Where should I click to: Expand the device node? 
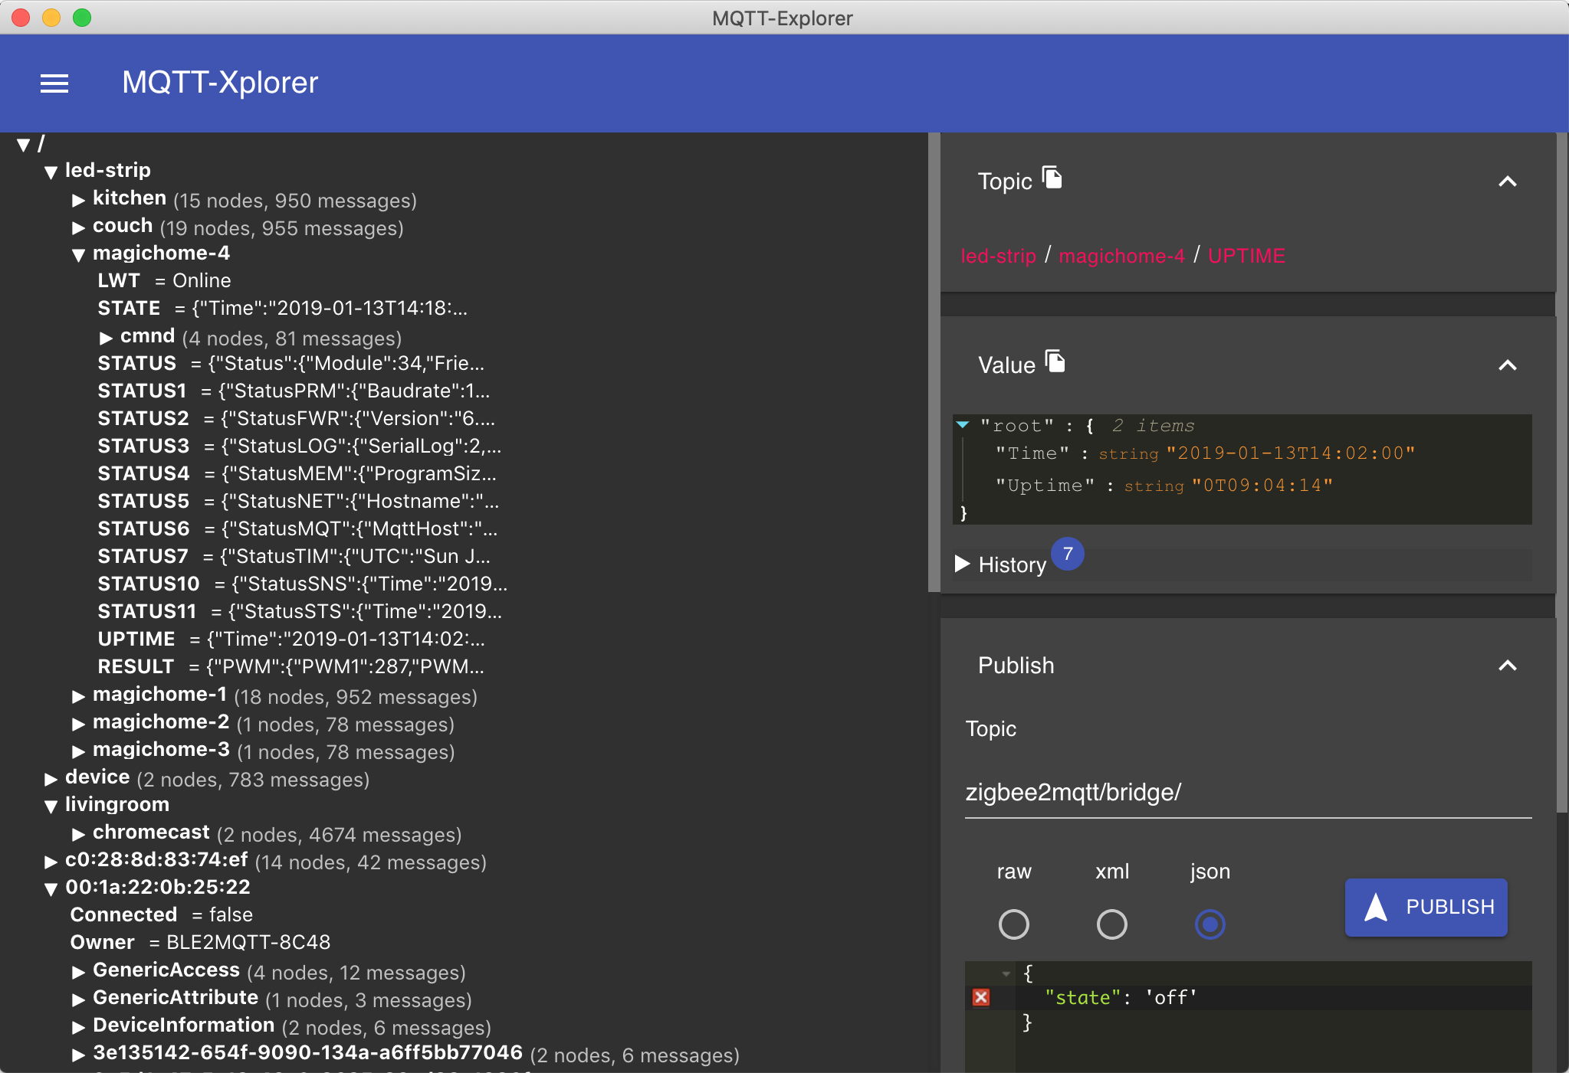click(x=51, y=779)
